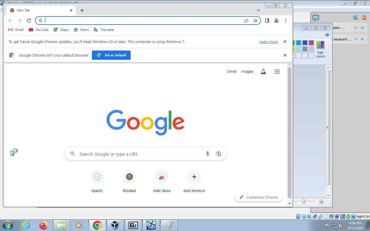Open the Translate bookmark
Image resolution: width=370 pixels, height=231 pixels.
coord(104,30)
